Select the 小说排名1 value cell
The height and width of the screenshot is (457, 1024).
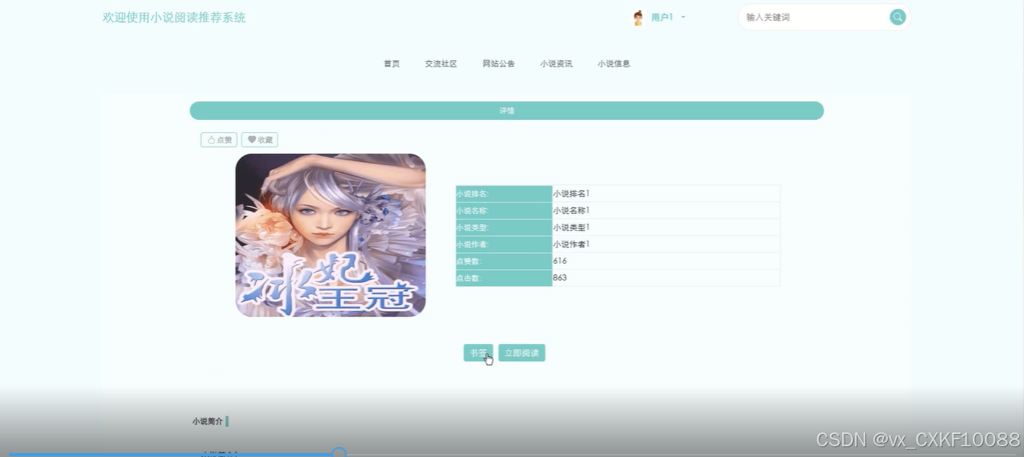(x=666, y=194)
